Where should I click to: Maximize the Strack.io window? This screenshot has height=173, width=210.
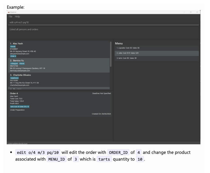pyautogui.click(x=191, y=12)
